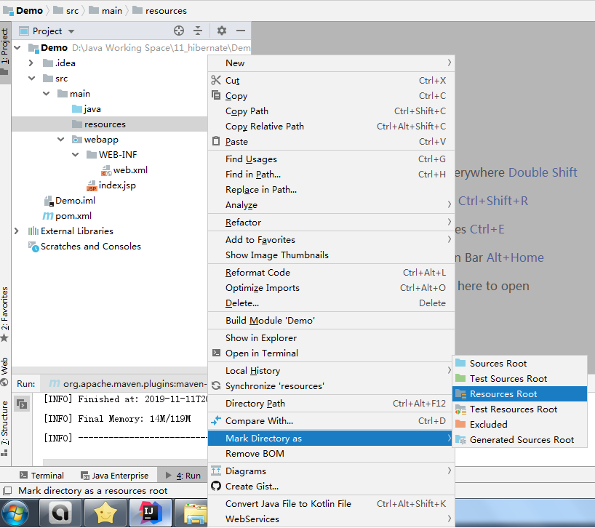Open Windows Start button

point(15,513)
